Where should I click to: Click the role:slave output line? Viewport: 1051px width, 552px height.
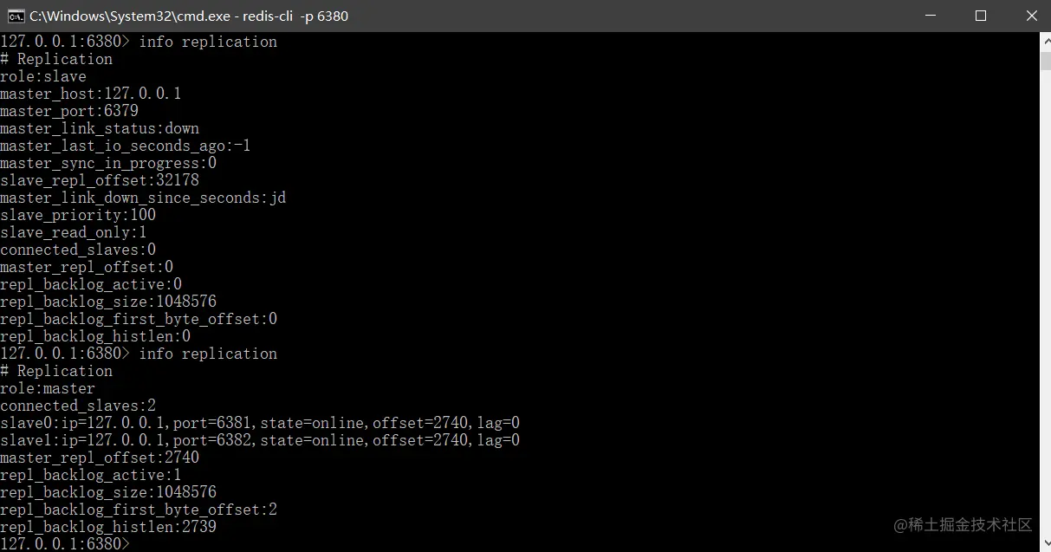coord(43,76)
